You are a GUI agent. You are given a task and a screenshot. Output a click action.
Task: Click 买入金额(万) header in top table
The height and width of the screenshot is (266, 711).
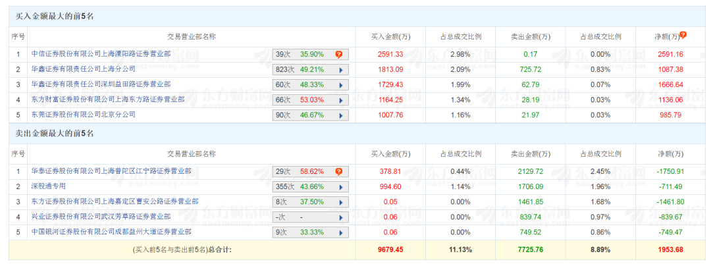coord(390,37)
